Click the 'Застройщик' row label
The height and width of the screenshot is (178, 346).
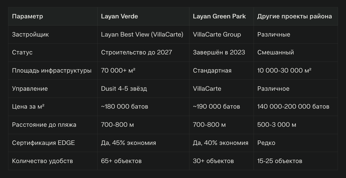pos(31,35)
